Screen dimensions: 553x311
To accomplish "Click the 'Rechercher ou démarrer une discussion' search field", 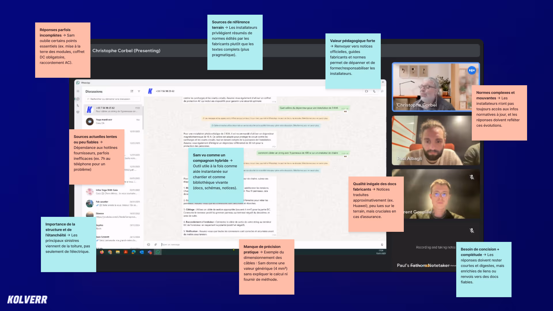I will tap(113, 99).
